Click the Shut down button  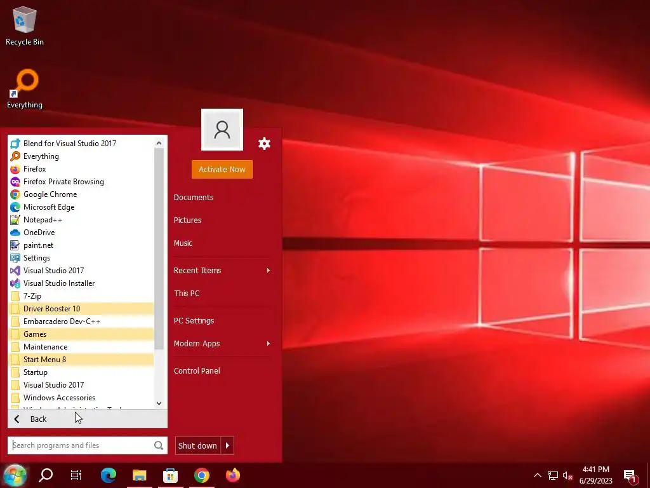(198, 445)
